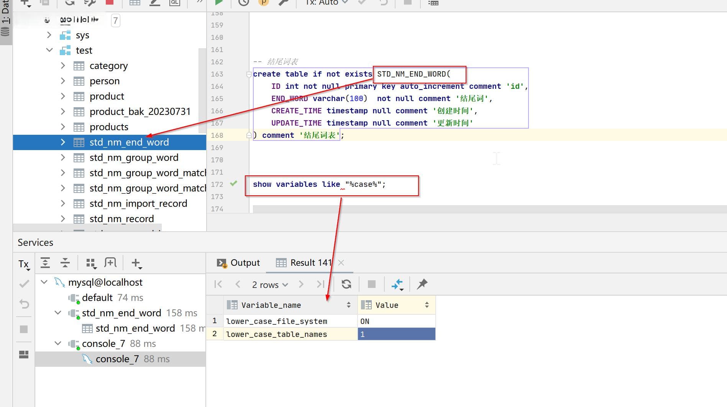727x407 pixels.
Task: Click the table view icon in database toolbar
Action: pos(135,2)
